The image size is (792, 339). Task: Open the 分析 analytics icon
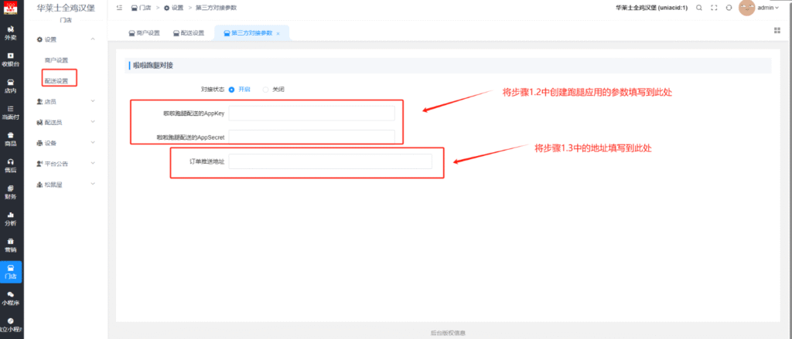coord(10,219)
